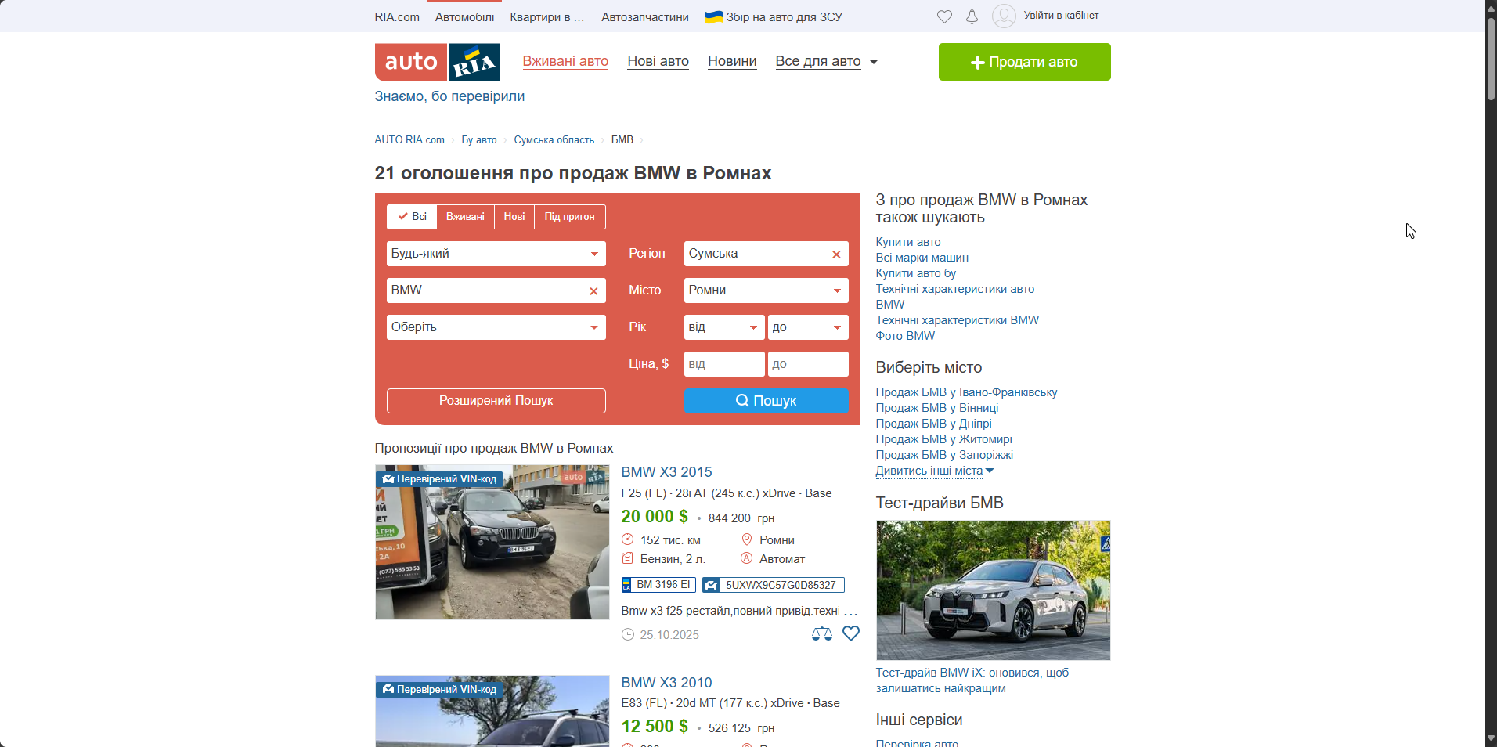Screen dimensions: 1497x747
Task: Click Увійти в кабінет link
Action: pos(1061,16)
